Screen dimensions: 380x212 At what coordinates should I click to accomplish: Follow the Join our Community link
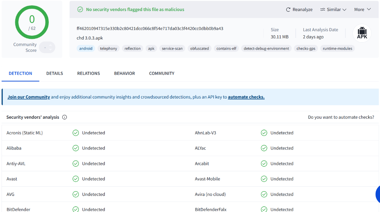point(29,97)
